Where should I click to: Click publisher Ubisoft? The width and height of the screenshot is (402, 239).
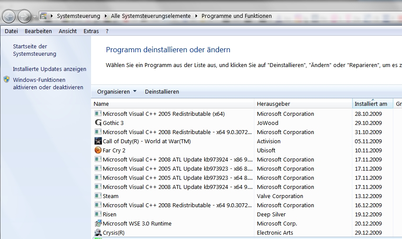click(266, 150)
